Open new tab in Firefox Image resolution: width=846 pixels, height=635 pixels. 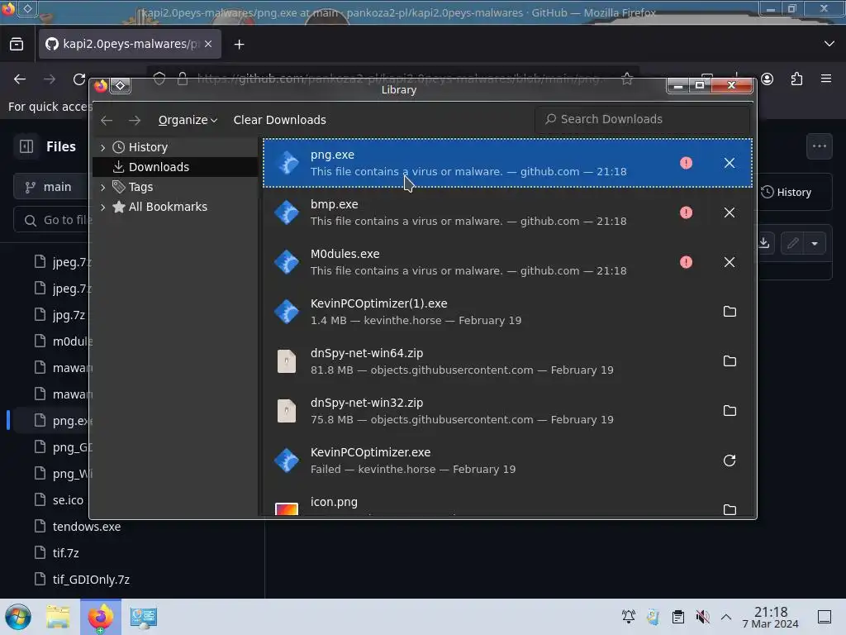tap(240, 45)
